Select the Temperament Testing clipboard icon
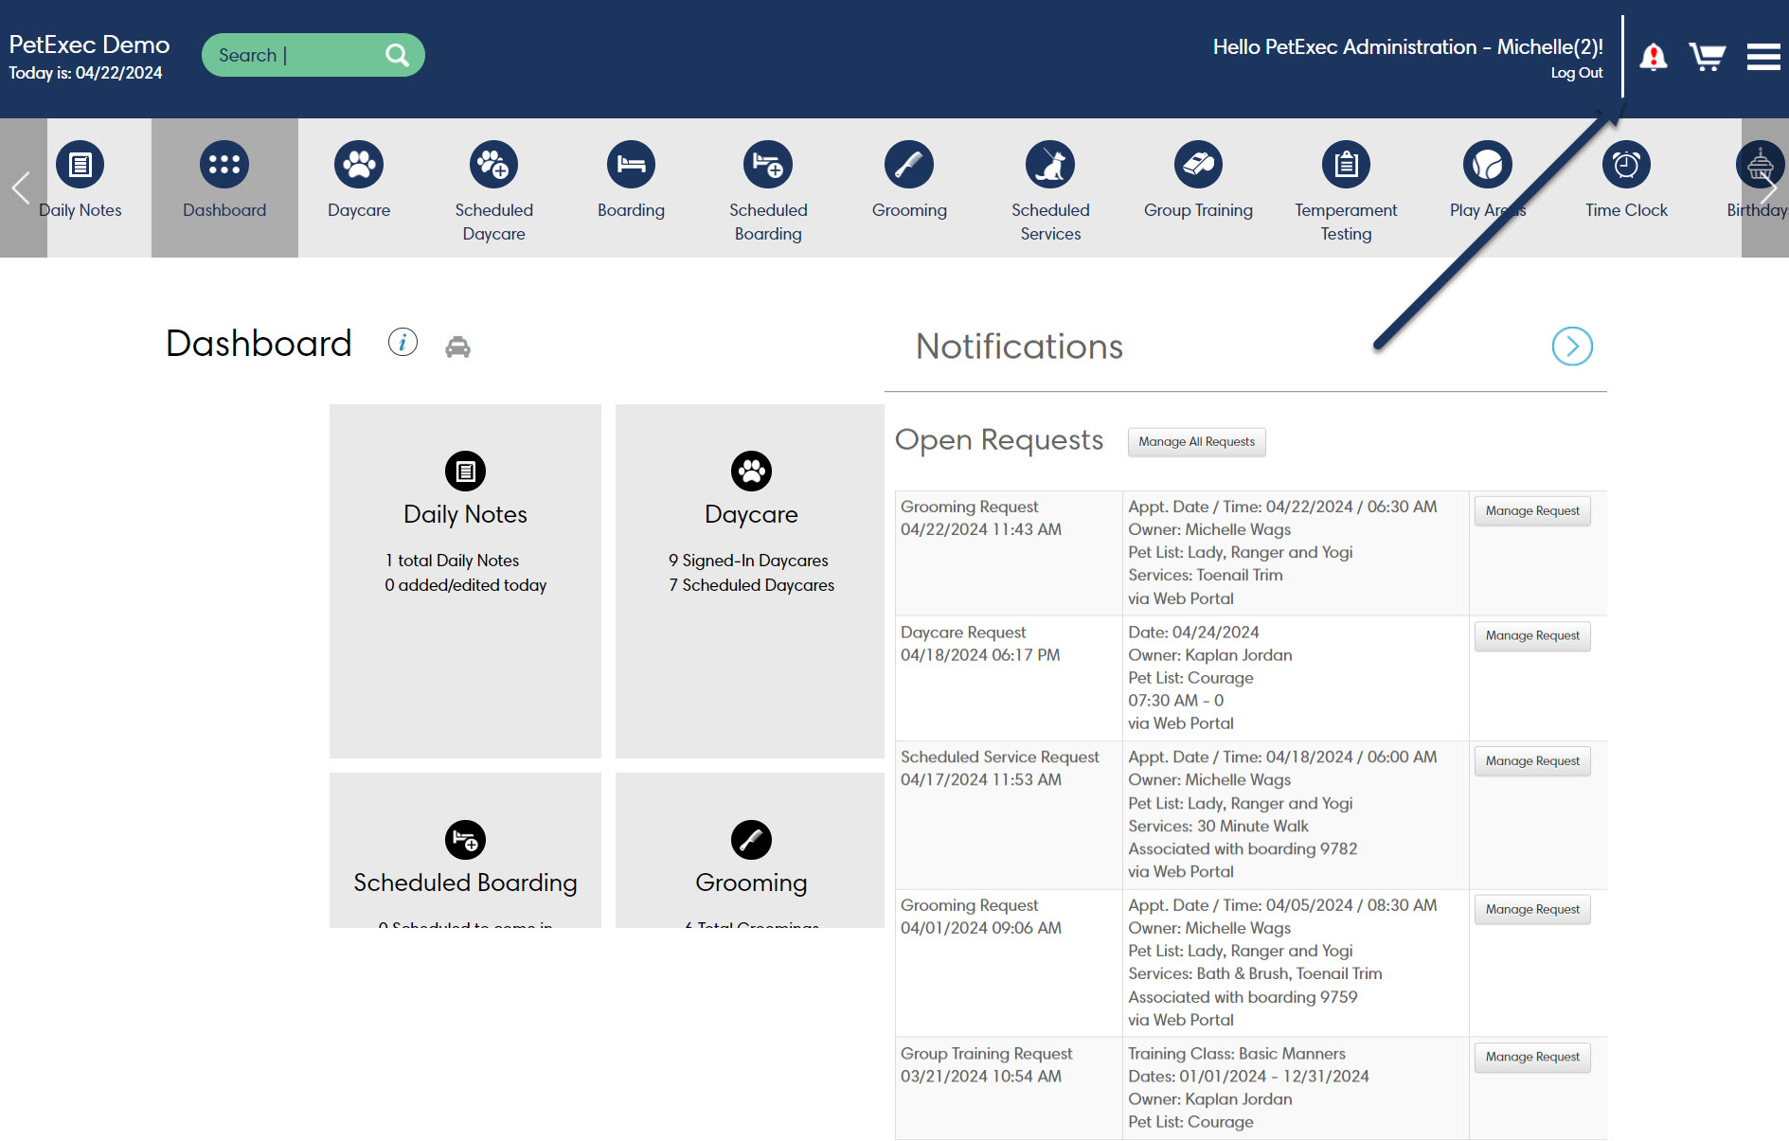Image resolution: width=1789 pixels, height=1141 pixels. coord(1346,163)
